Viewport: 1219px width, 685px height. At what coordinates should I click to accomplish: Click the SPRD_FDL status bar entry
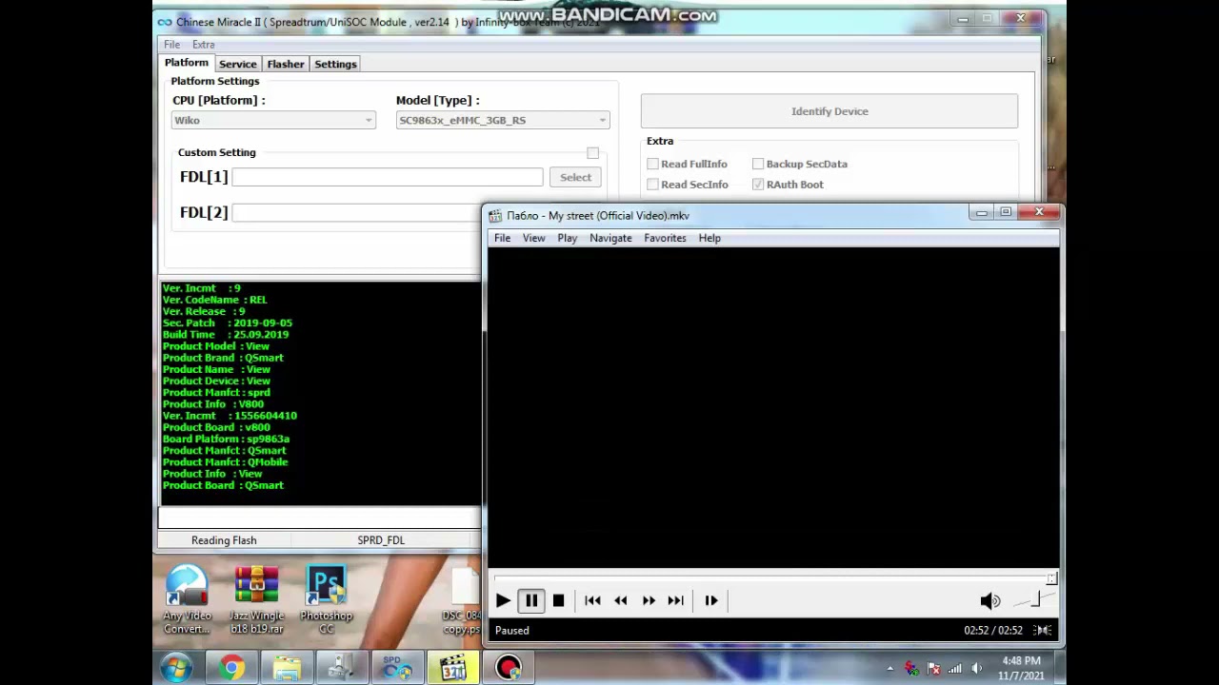pyautogui.click(x=381, y=540)
